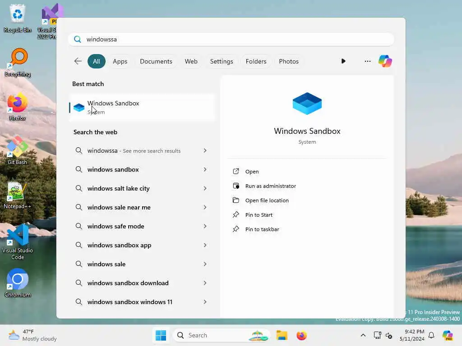462x346 pixels.
Task: Select the Chromium desktop icon
Action: click(18, 283)
